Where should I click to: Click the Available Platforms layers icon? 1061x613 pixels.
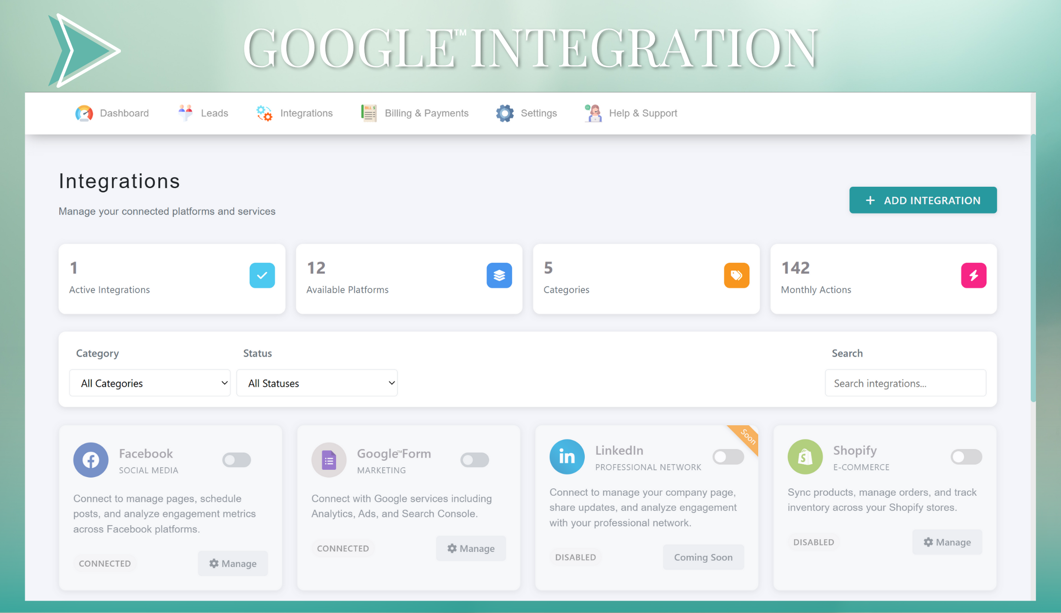click(x=499, y=275)
